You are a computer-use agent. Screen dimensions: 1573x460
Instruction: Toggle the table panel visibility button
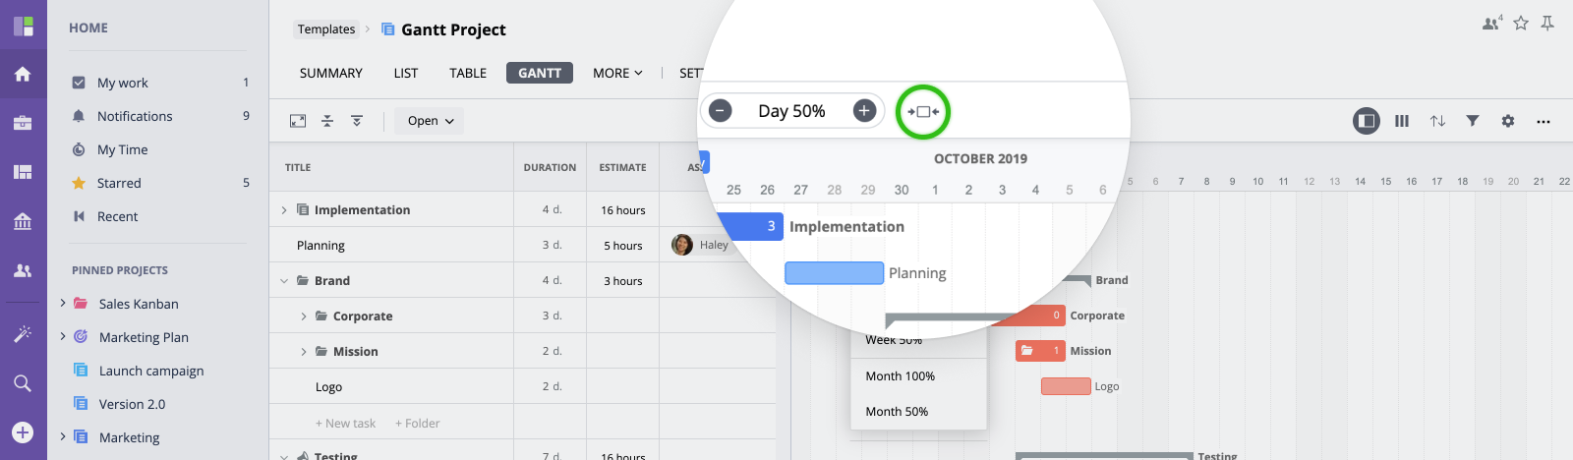point(1366,121)
